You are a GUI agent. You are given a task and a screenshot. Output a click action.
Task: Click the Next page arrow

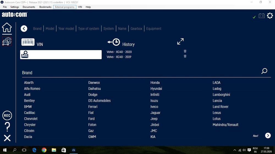268,135
